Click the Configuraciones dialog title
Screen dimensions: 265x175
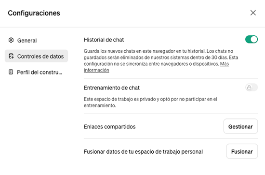(34, 13)
